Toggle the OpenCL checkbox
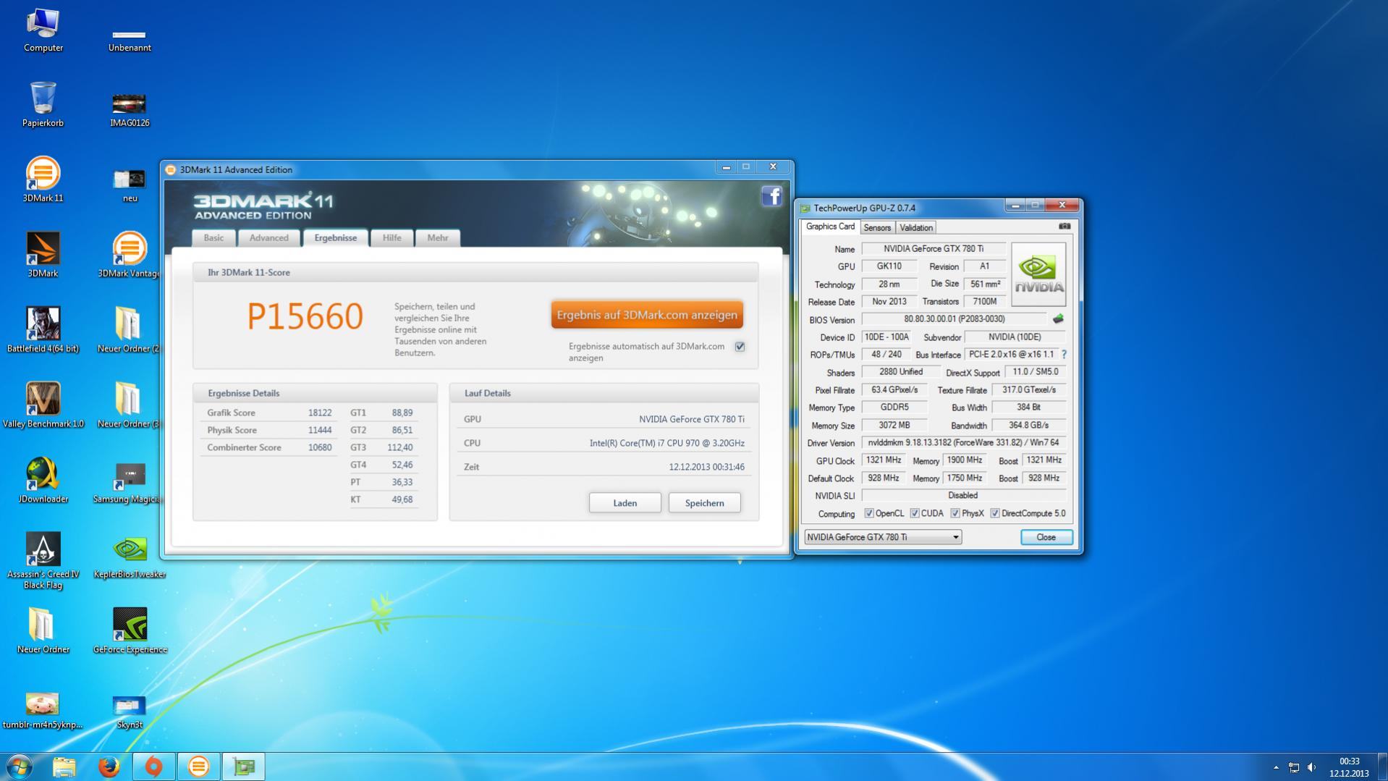 click(x=869, y=513)
